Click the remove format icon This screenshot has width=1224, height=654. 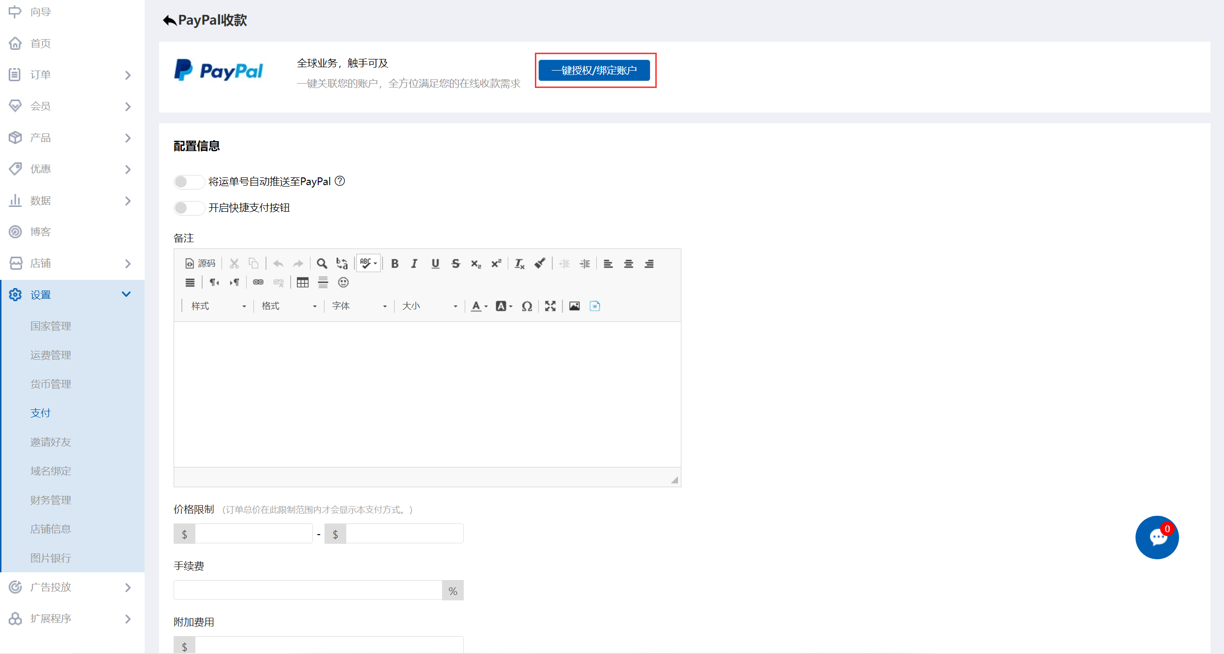click(x=519, y=263)
